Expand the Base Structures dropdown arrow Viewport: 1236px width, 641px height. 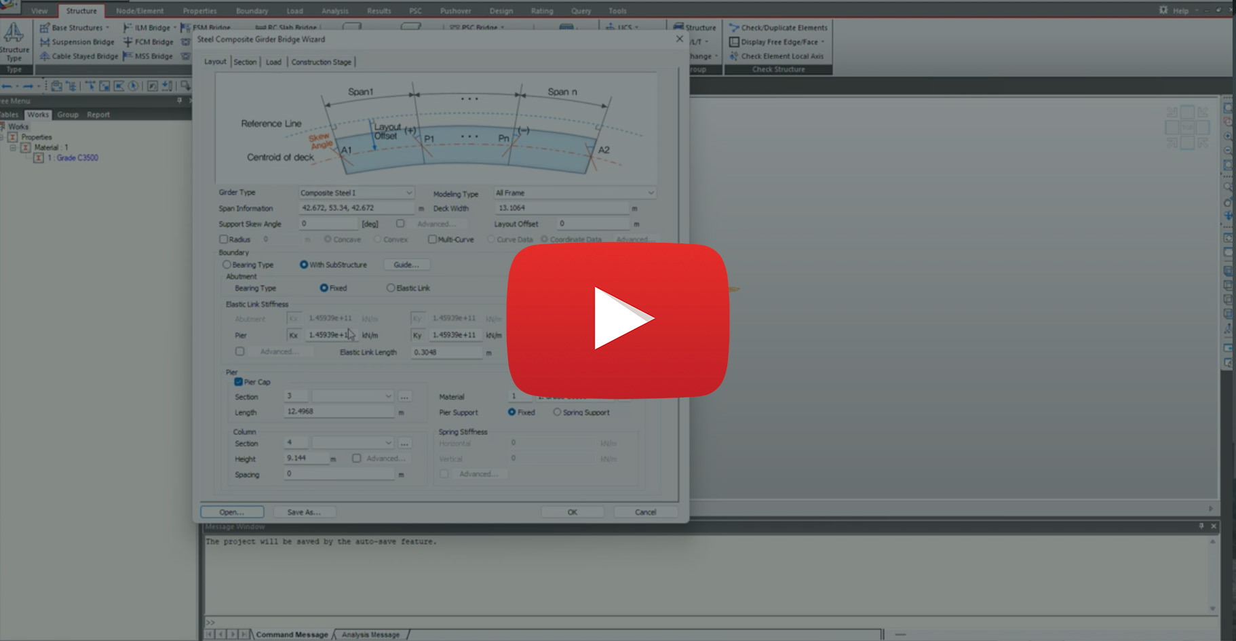[107, 28]
